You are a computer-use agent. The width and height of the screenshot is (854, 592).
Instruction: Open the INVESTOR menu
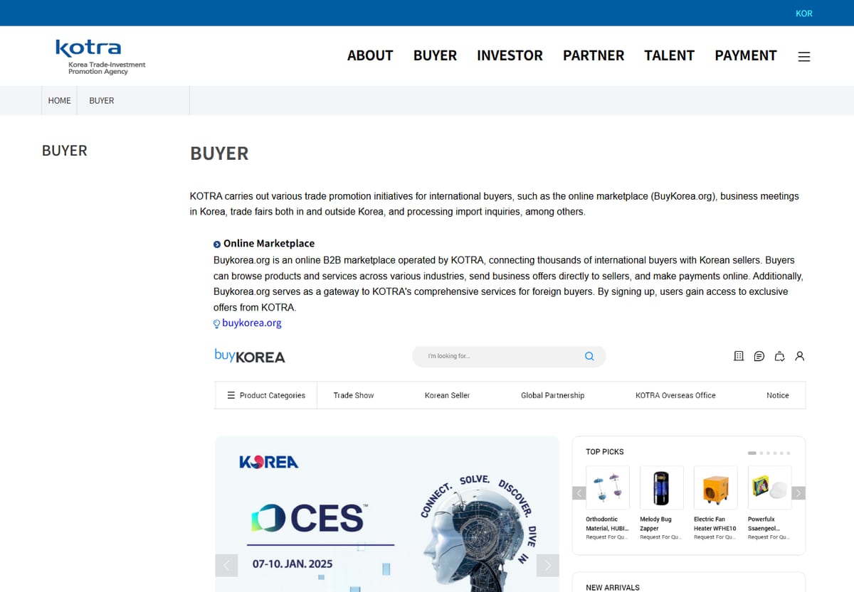pyautogui.click(x=510, y=55)
